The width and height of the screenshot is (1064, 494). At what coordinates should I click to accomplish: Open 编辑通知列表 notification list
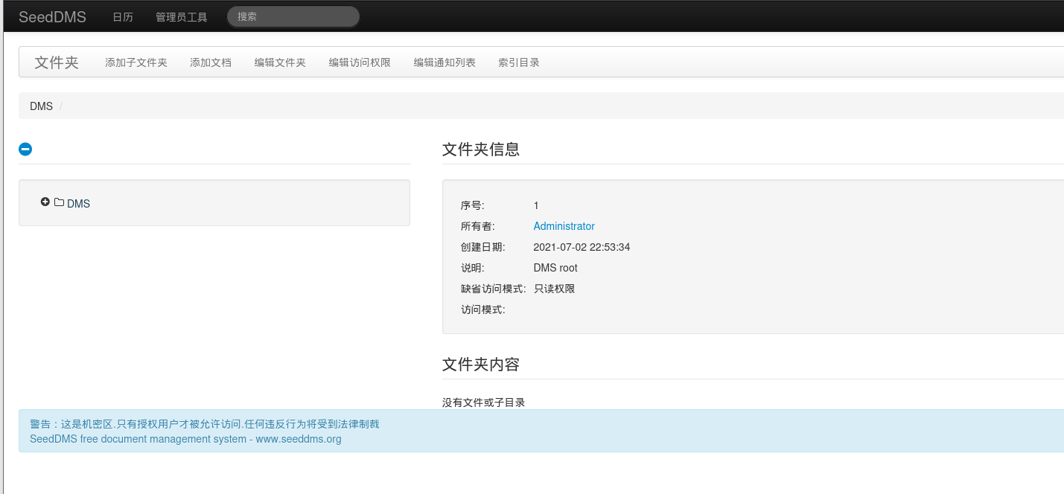pos(445,62)
